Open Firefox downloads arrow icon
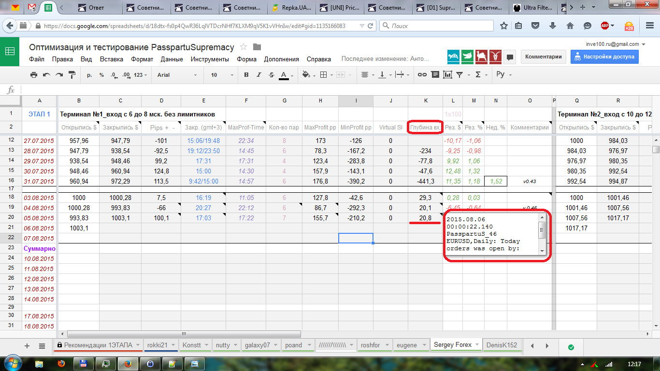Viewport: 660px width, 371px height. pos(553,26)
